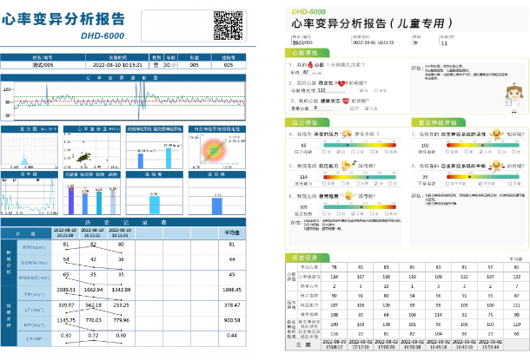Click the duck icon next to 抗压能力
This screenshot has height=360, width=530.
pos(348,164)
